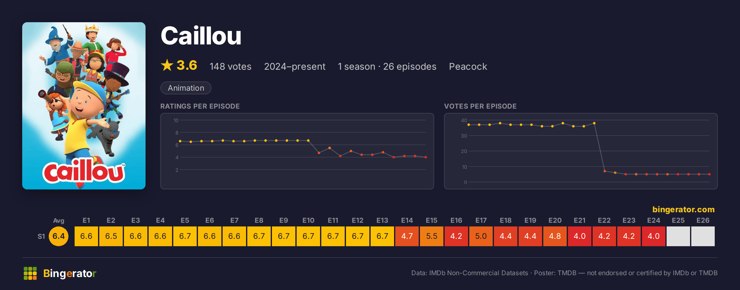Click the E2 rating cell 6.5
Screen dimensions: 740x290
(111, 236)
